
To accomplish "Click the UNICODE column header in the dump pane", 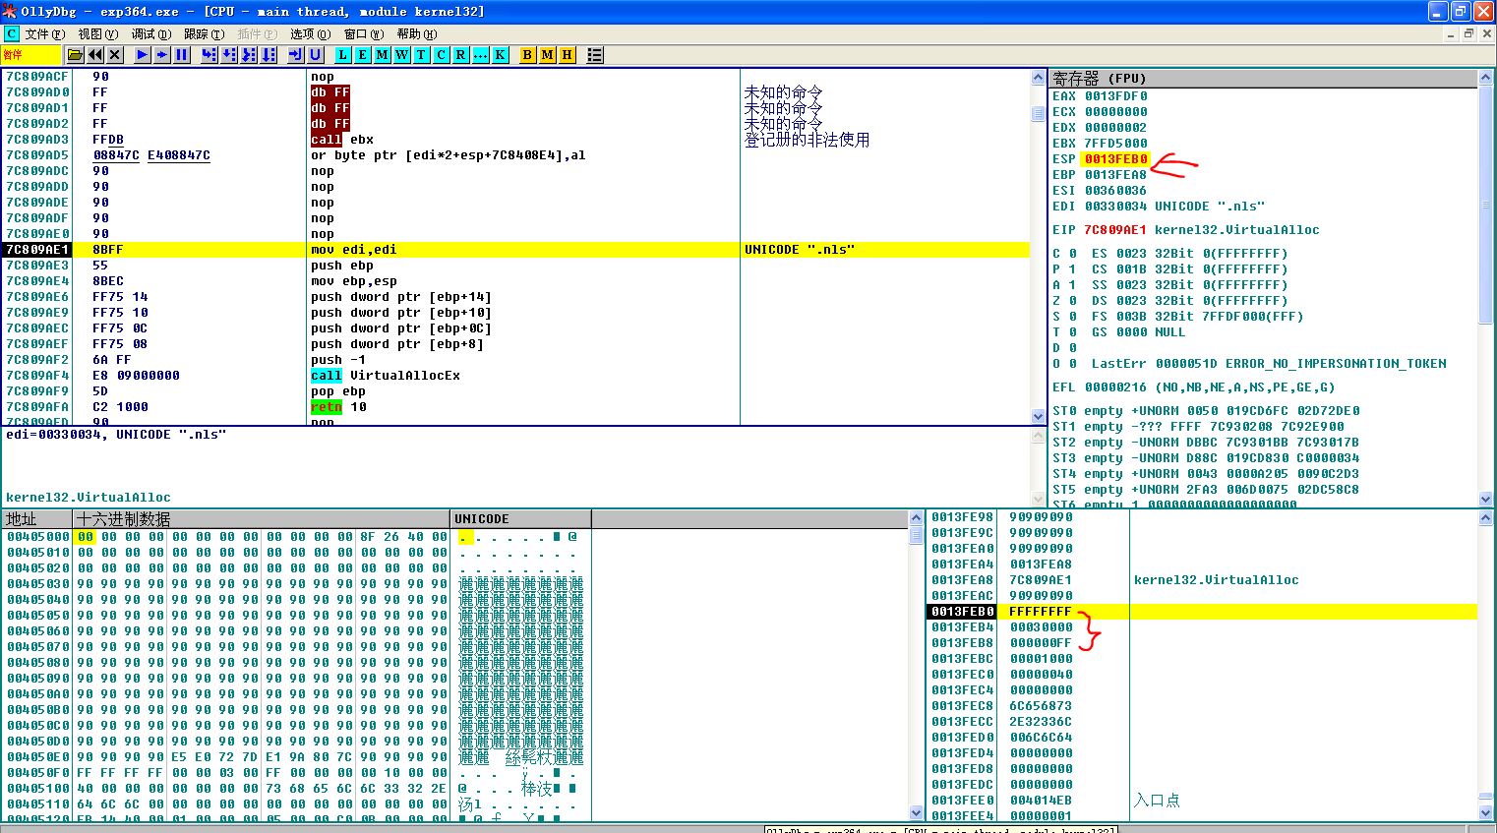I will (x=520, y=518).
